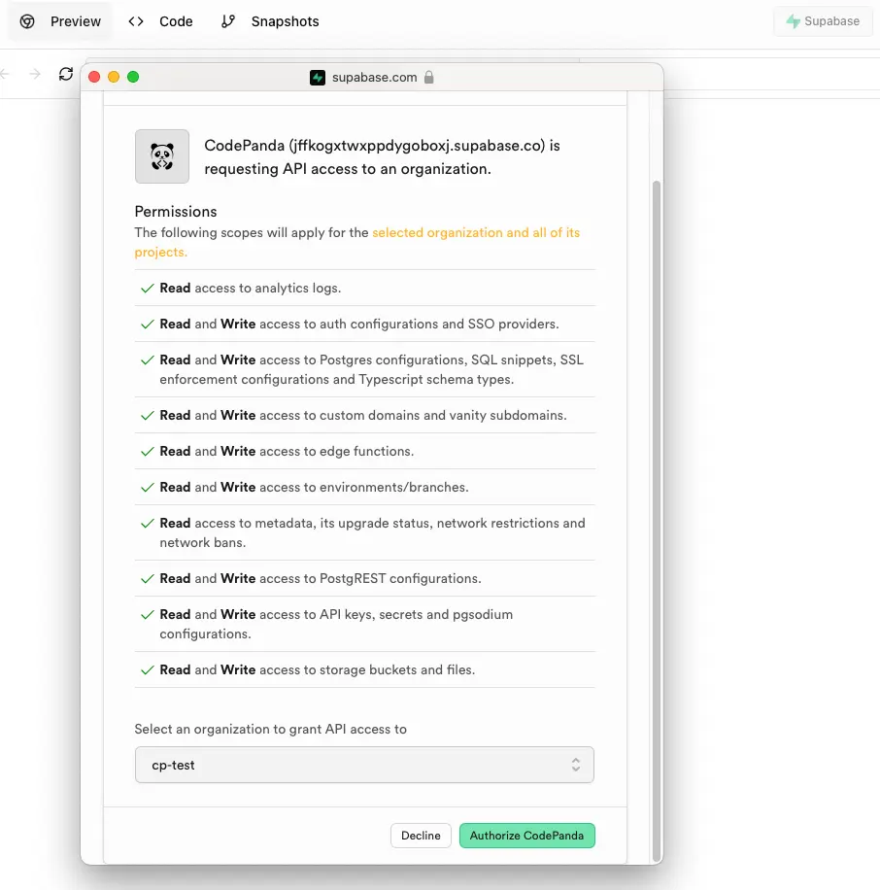880x890 pixels.
Task: Select the Snapshots branch icon
Action: [228, 20]
